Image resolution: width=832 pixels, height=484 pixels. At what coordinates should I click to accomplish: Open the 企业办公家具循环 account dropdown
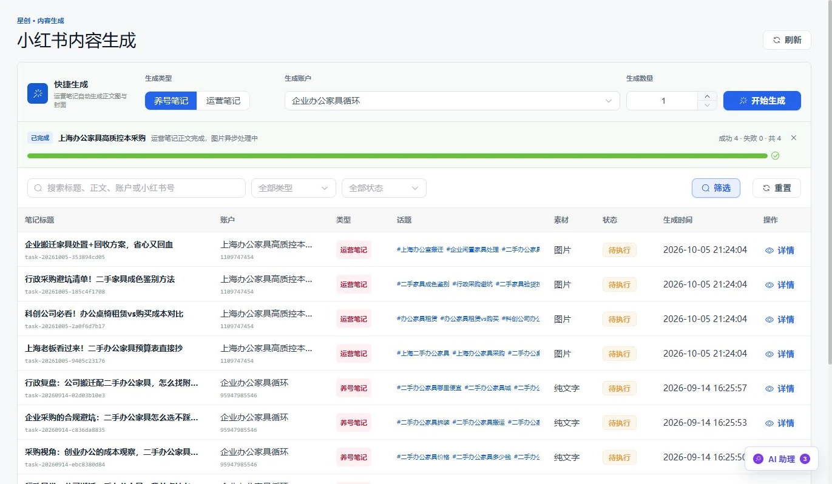452,101
